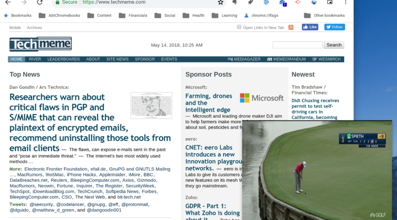The width and height of the screenshot is (397, 220).
Task: Click the Techmeme logo
Action: pos(41,44)
